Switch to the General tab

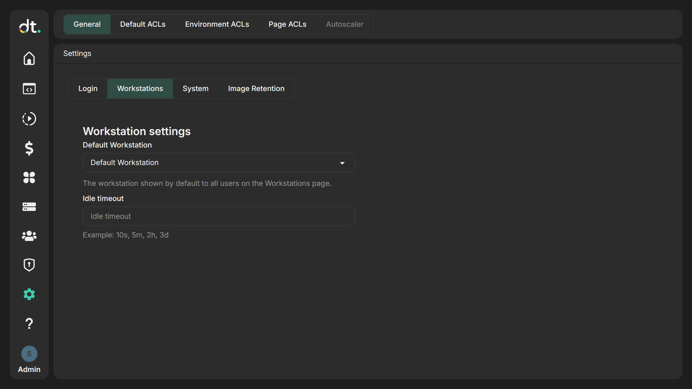click(87, 24)
